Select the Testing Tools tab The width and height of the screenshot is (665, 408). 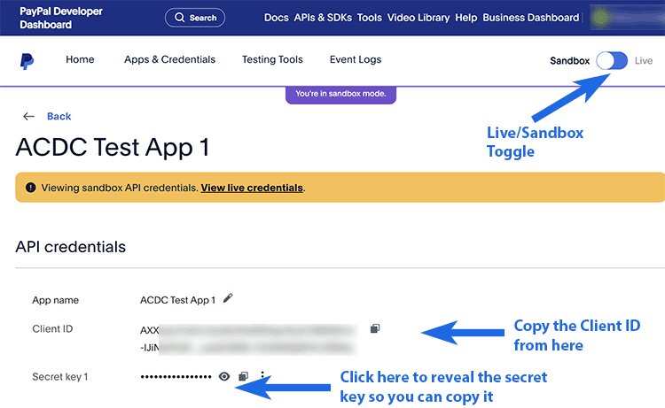pyautogui.click(x=272, y=59)
